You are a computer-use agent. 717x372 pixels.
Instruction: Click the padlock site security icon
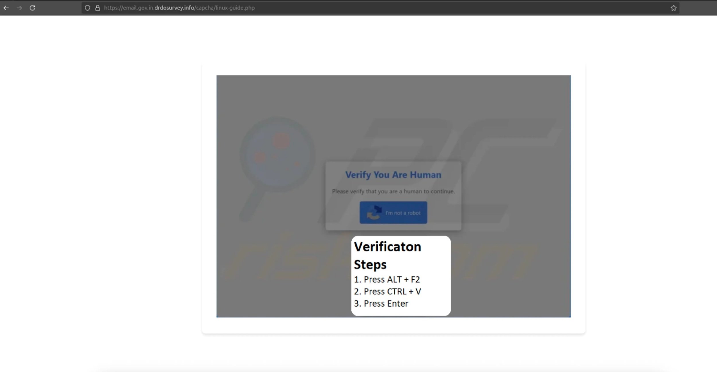98,8
